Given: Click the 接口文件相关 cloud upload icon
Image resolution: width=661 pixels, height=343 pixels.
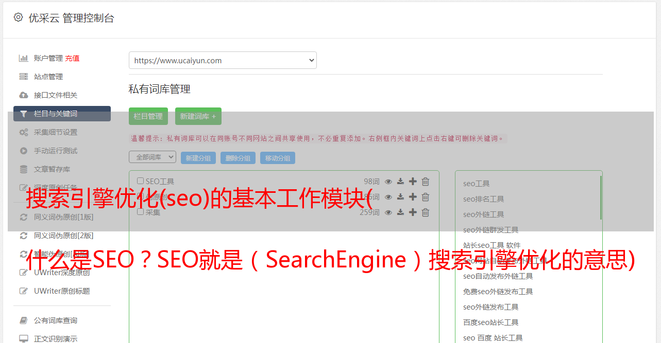Looking at the screenshot, I should click(23, 95).
